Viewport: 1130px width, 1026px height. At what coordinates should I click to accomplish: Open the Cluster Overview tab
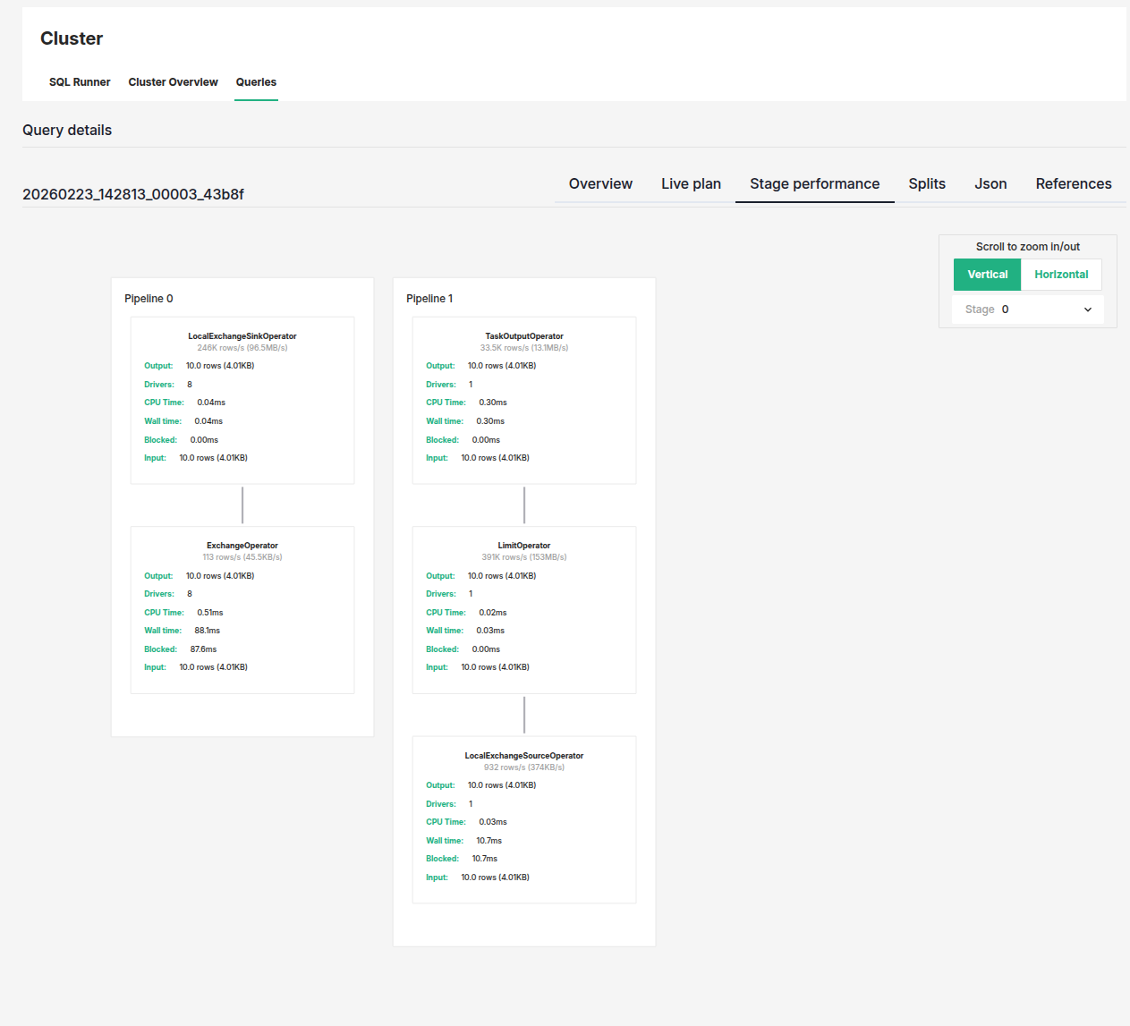click(x=173, y=81)
